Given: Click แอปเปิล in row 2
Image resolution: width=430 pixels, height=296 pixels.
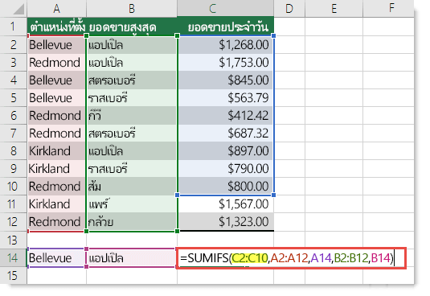Looking at the screenshot, I should click(132, 45).
